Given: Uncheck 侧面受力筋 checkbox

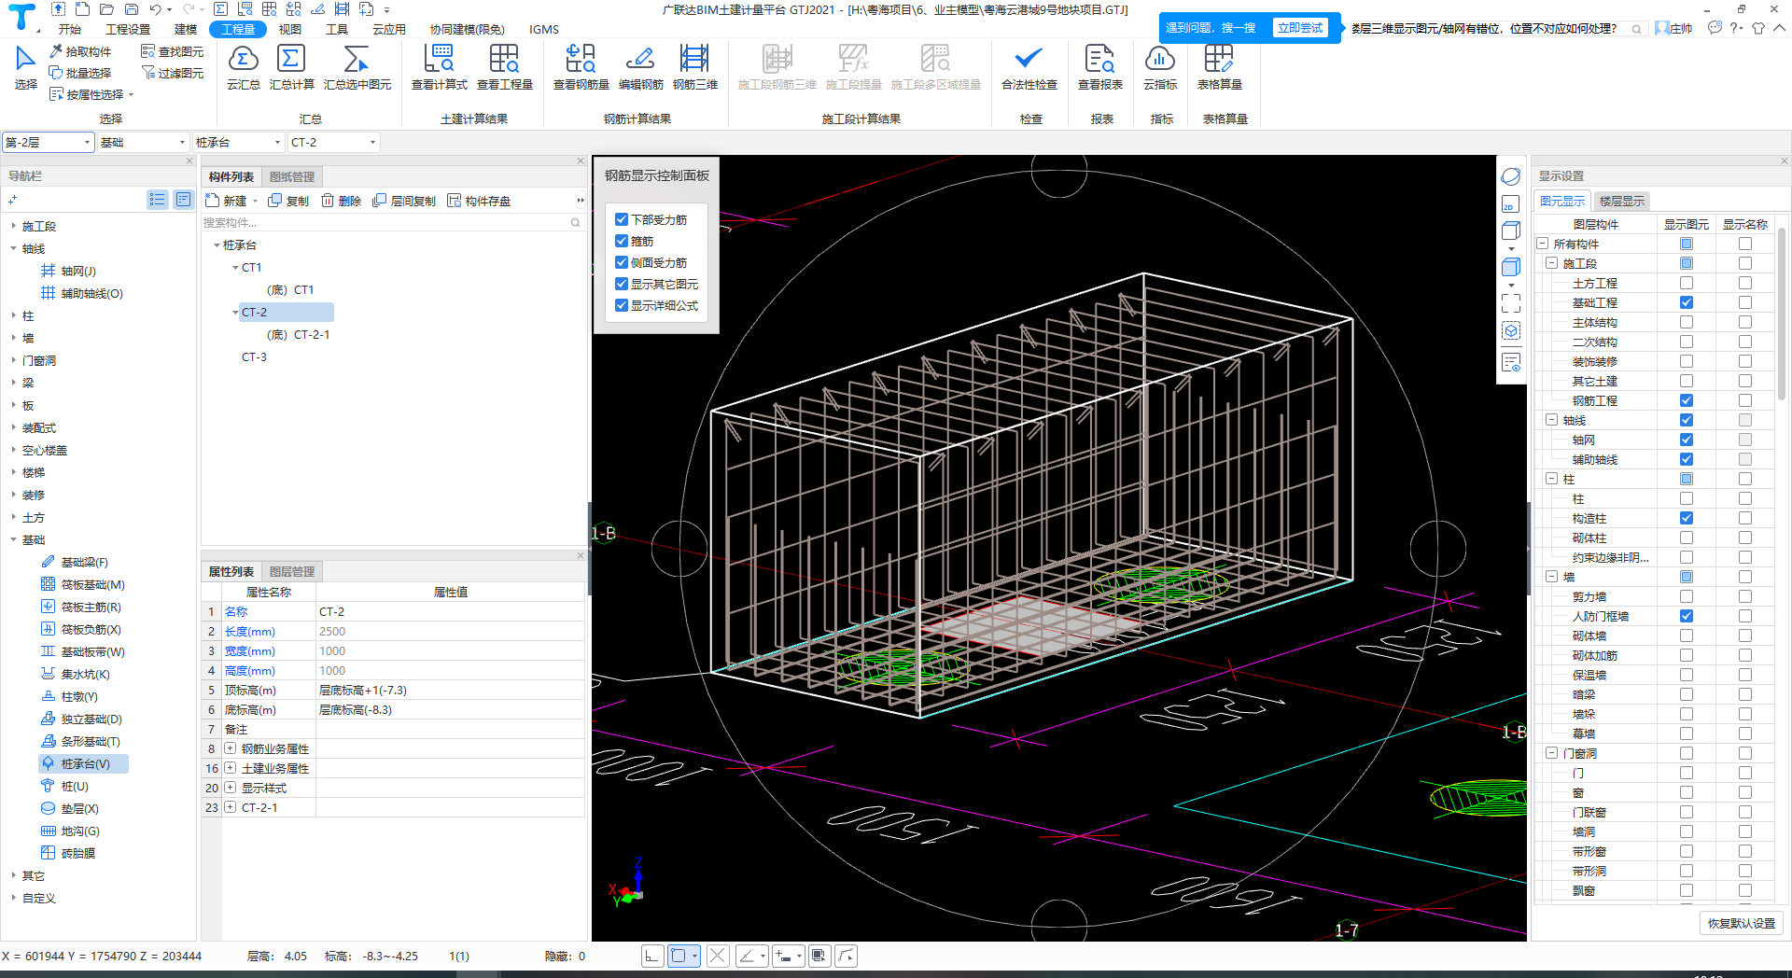Looking at the screenshot, I should click(622, 262).
